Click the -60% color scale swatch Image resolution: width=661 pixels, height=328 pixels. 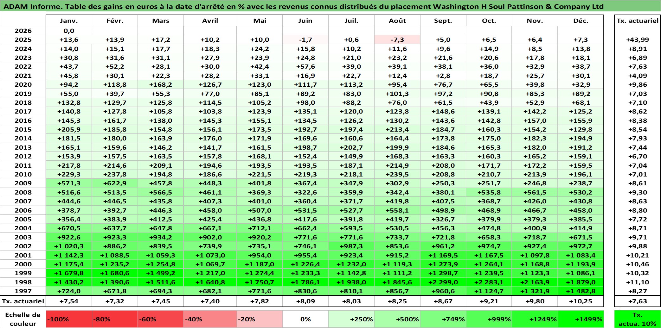tap(161, 319)
